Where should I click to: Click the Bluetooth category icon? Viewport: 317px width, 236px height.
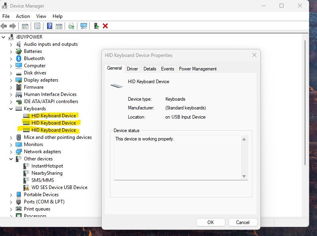19,59
